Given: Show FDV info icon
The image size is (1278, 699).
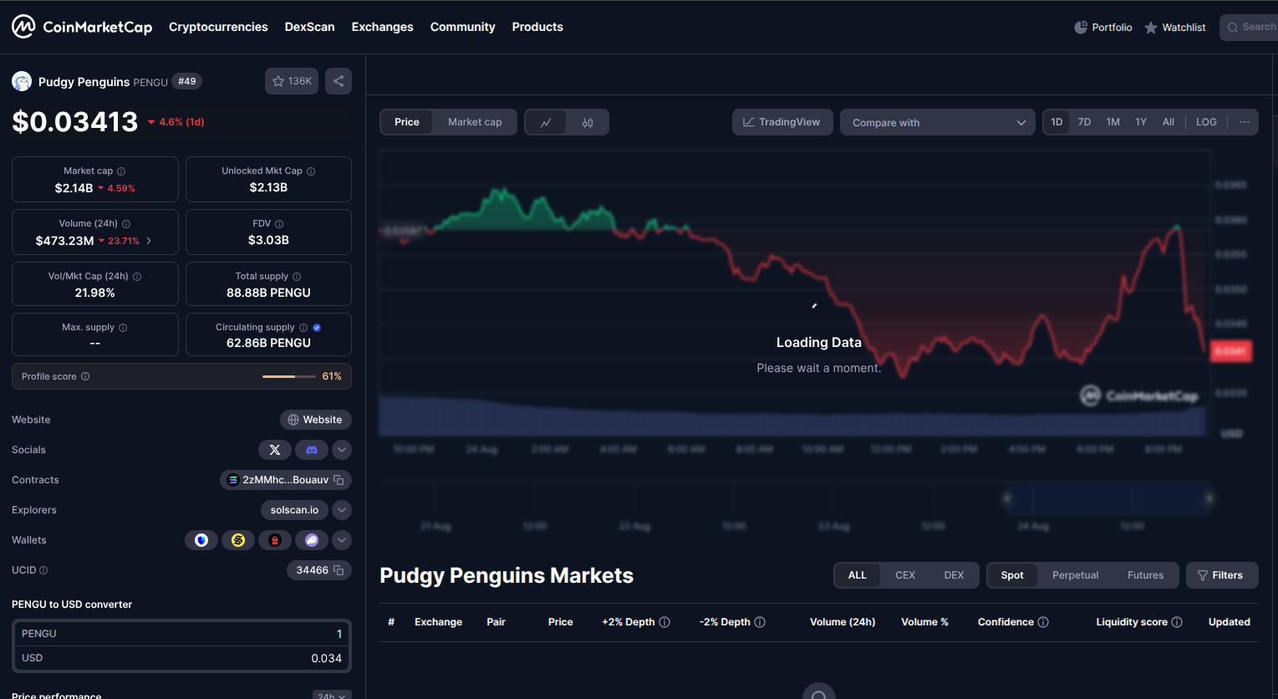Looking at the screenshot, I should (279, 224).
